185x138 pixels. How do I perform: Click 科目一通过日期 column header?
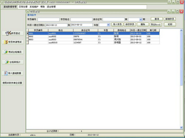pyautogui.click(x=138, y=30)
